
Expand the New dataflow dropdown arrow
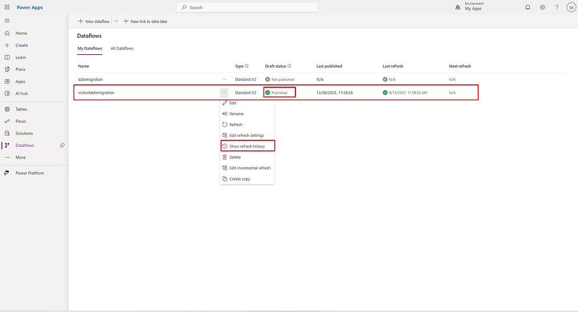pos(116,21)
